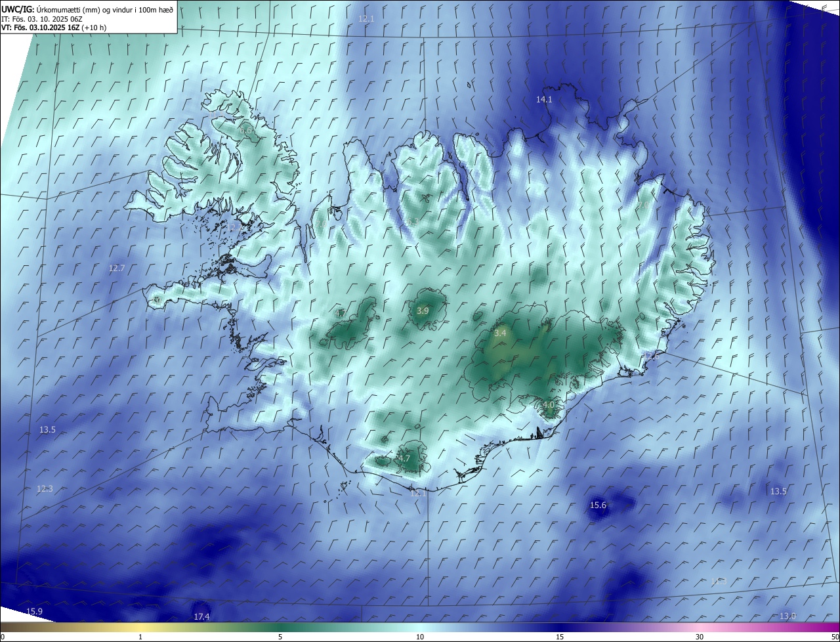Click the color scale tick labeled 50

(835, 637)
